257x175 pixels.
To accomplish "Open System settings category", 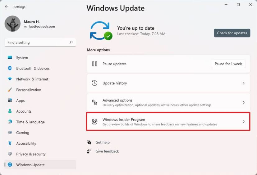I will click(x=40, y=58).
